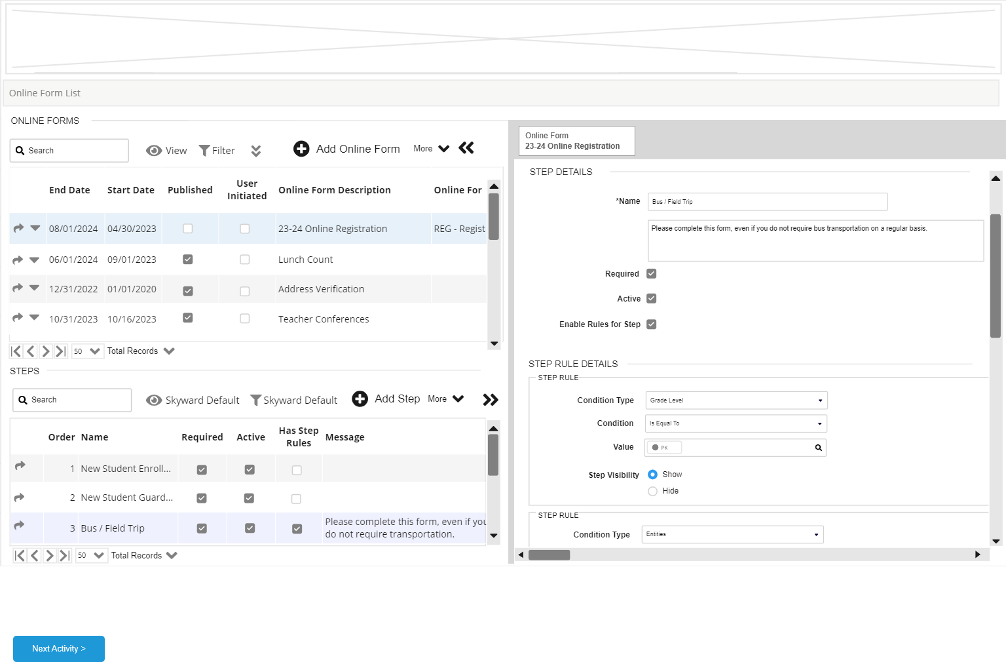This screenshot has height=662, width=1006.
Task: Go to next page in Online Forms pager
Action: 46,351
